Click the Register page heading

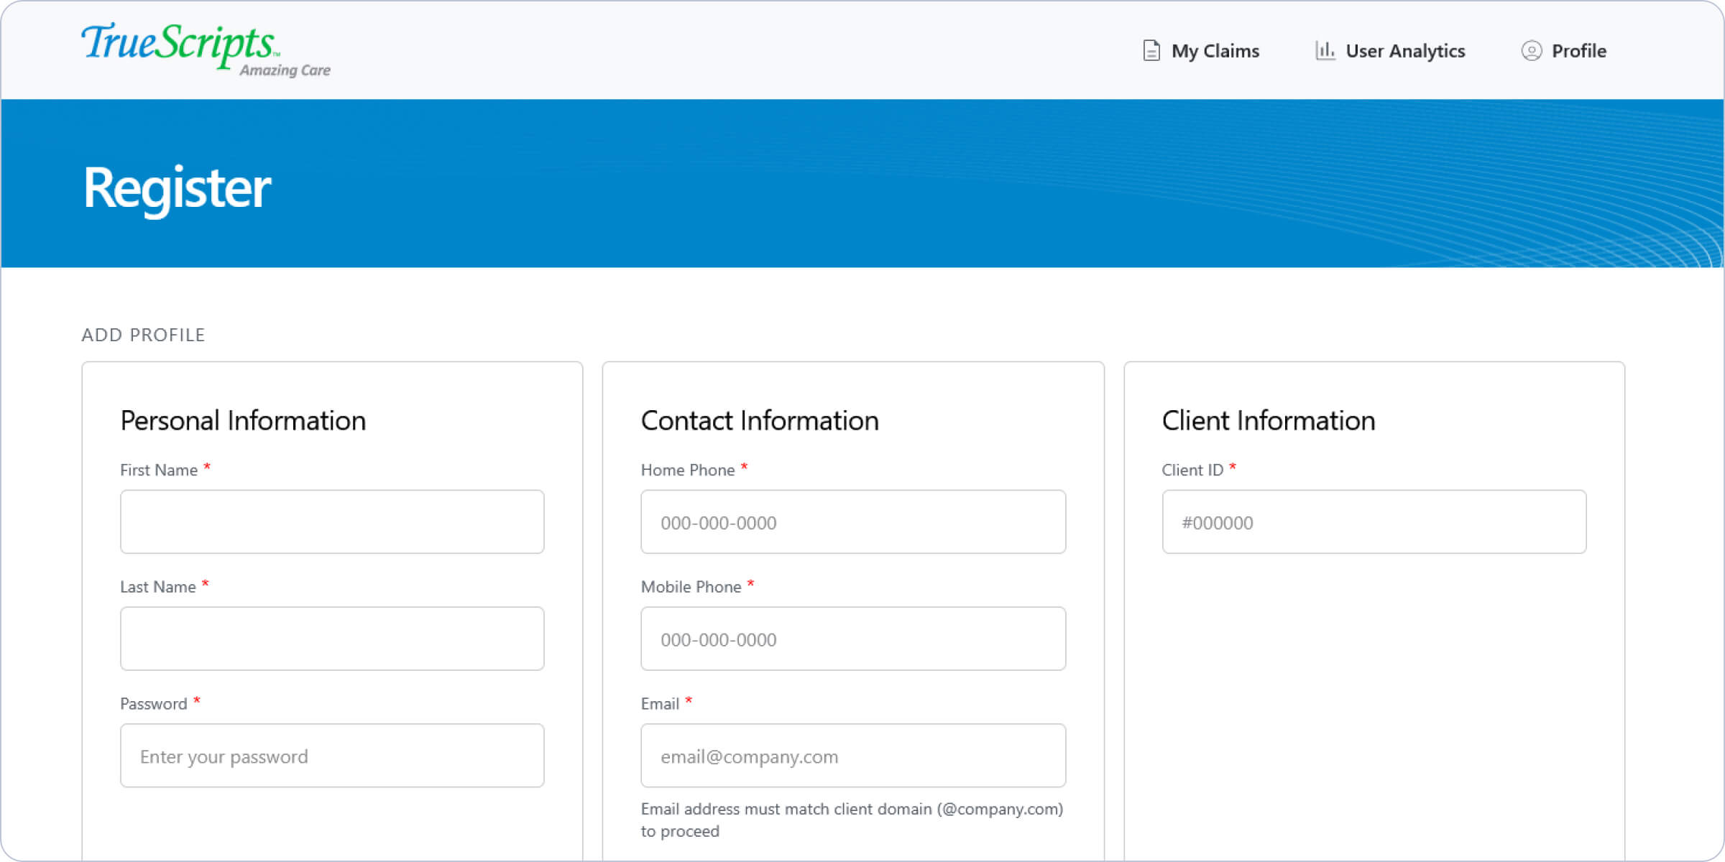tap(177, 188)
